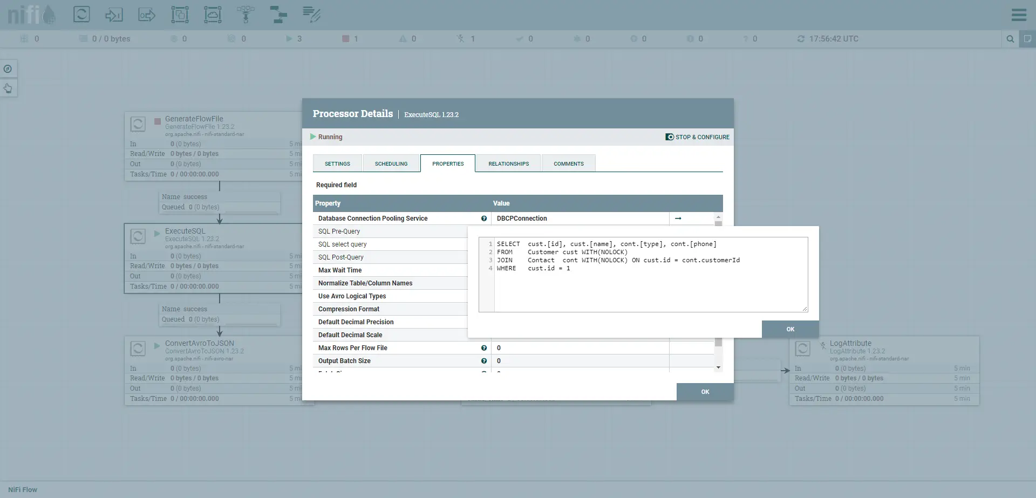
Task: Select Default Decimal Scale property
Action: (x=390, y=335)
